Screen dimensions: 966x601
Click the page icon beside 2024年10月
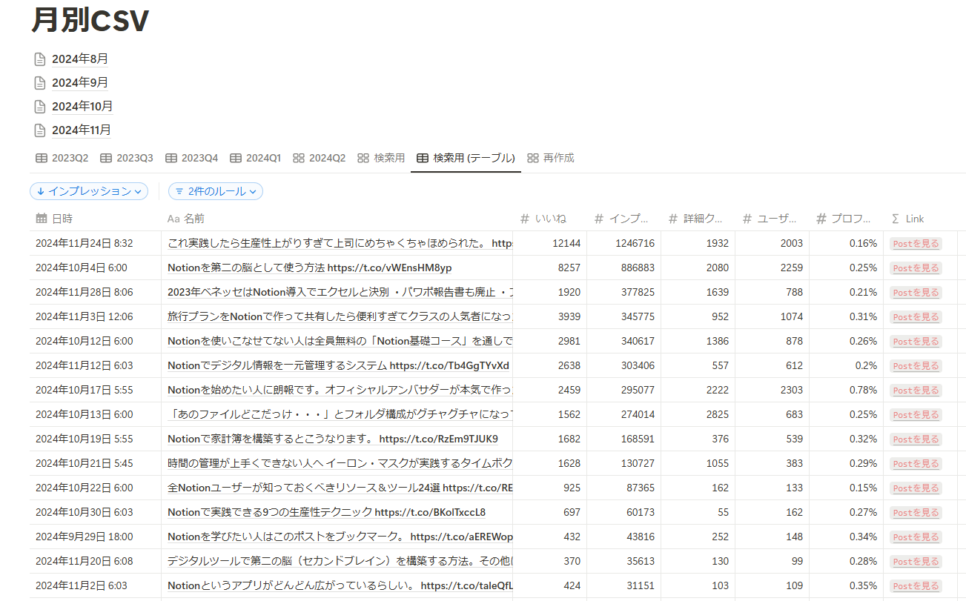click(x=40, y=107)
